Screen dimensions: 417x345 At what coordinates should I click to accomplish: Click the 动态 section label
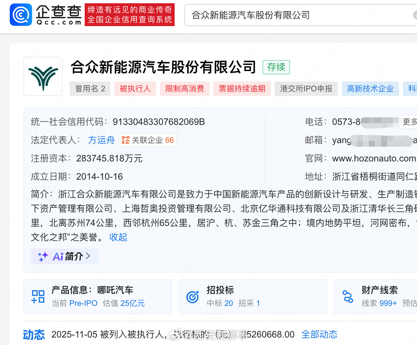point(34,335)
